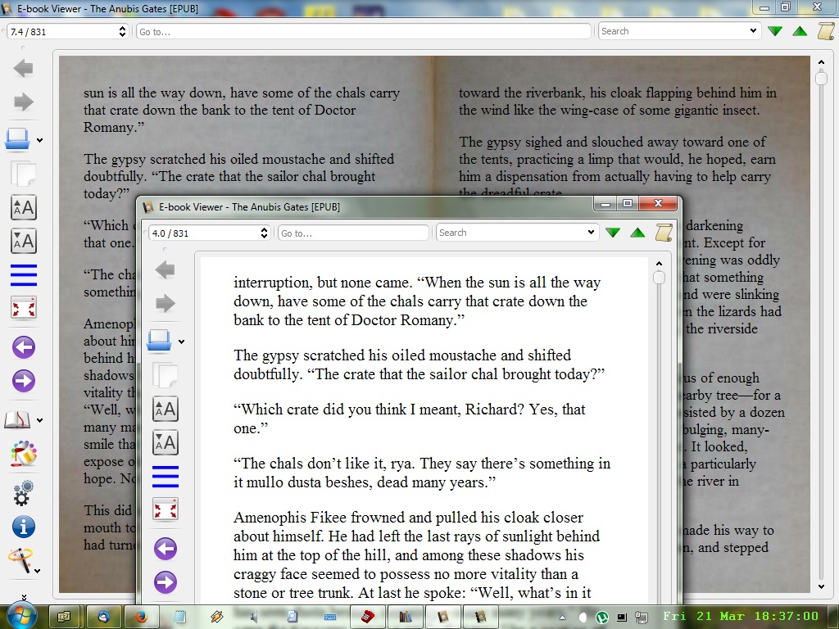839x629 pixels.
Task: Go to previous page in the front window
Action: 166,549
